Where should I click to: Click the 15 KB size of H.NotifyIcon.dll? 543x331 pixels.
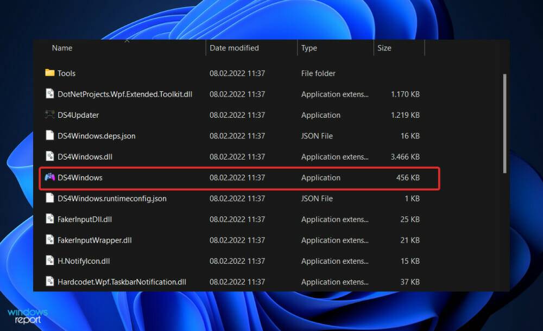[x=410, y=261]
